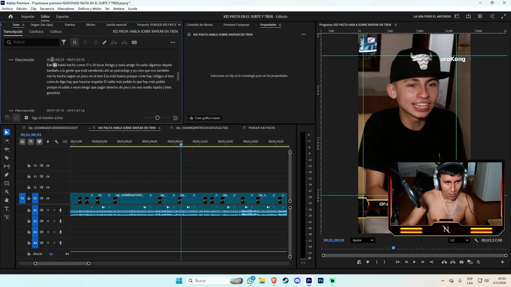This screenshot has height=287, width=511.
Task: Open Propiedades panel menu icon
Action: click(280, 25)
